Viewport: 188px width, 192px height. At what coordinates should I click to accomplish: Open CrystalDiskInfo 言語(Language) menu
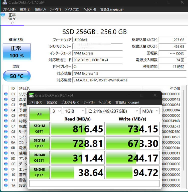coord(112,9)
